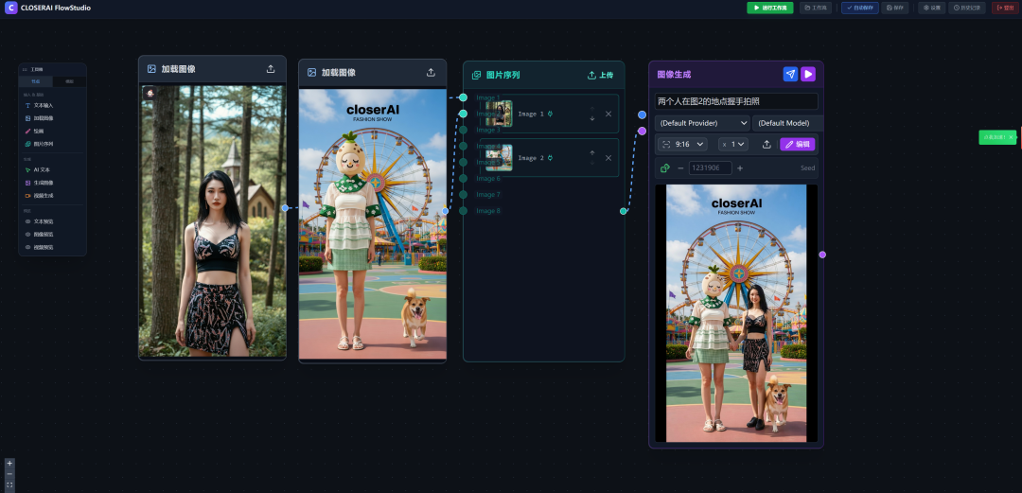Click the green random seed dice icon
Image resolution: width=1022 pixels, height=493 pixels.
coord(665,168)
